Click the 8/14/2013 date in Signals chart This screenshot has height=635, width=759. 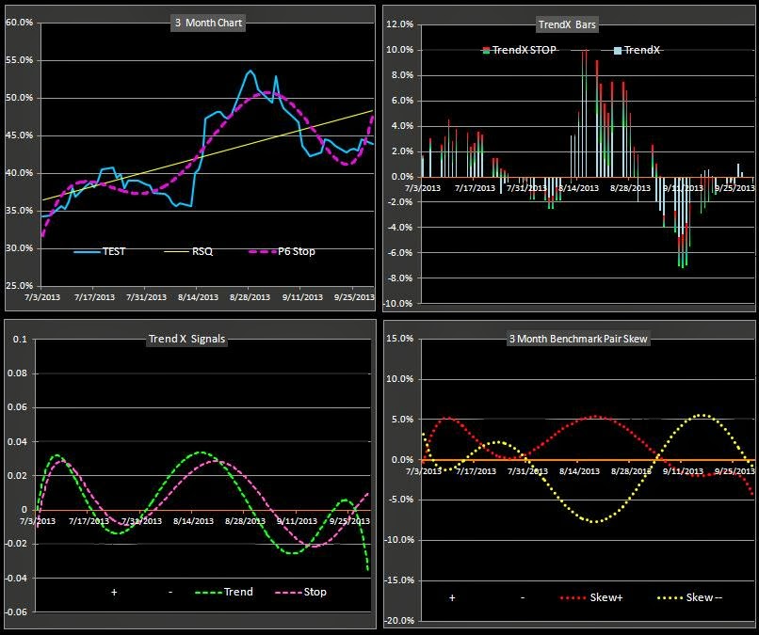coord(194,521)
